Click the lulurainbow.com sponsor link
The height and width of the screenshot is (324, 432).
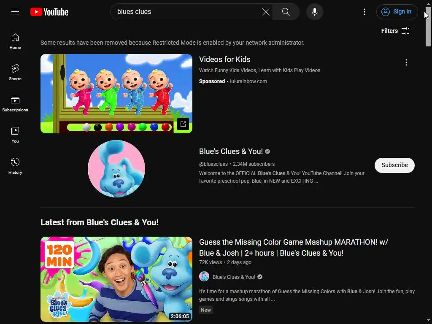[x=248, y=81]
